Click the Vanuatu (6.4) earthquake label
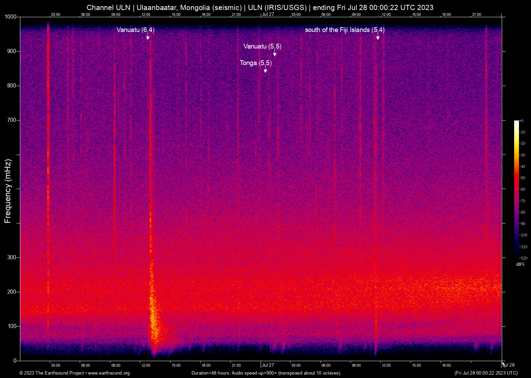 pyautogui.click(x=136, y=30)
